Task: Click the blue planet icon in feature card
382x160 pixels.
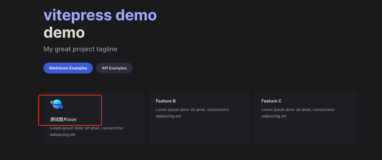Action: click(x=56, y=104)
